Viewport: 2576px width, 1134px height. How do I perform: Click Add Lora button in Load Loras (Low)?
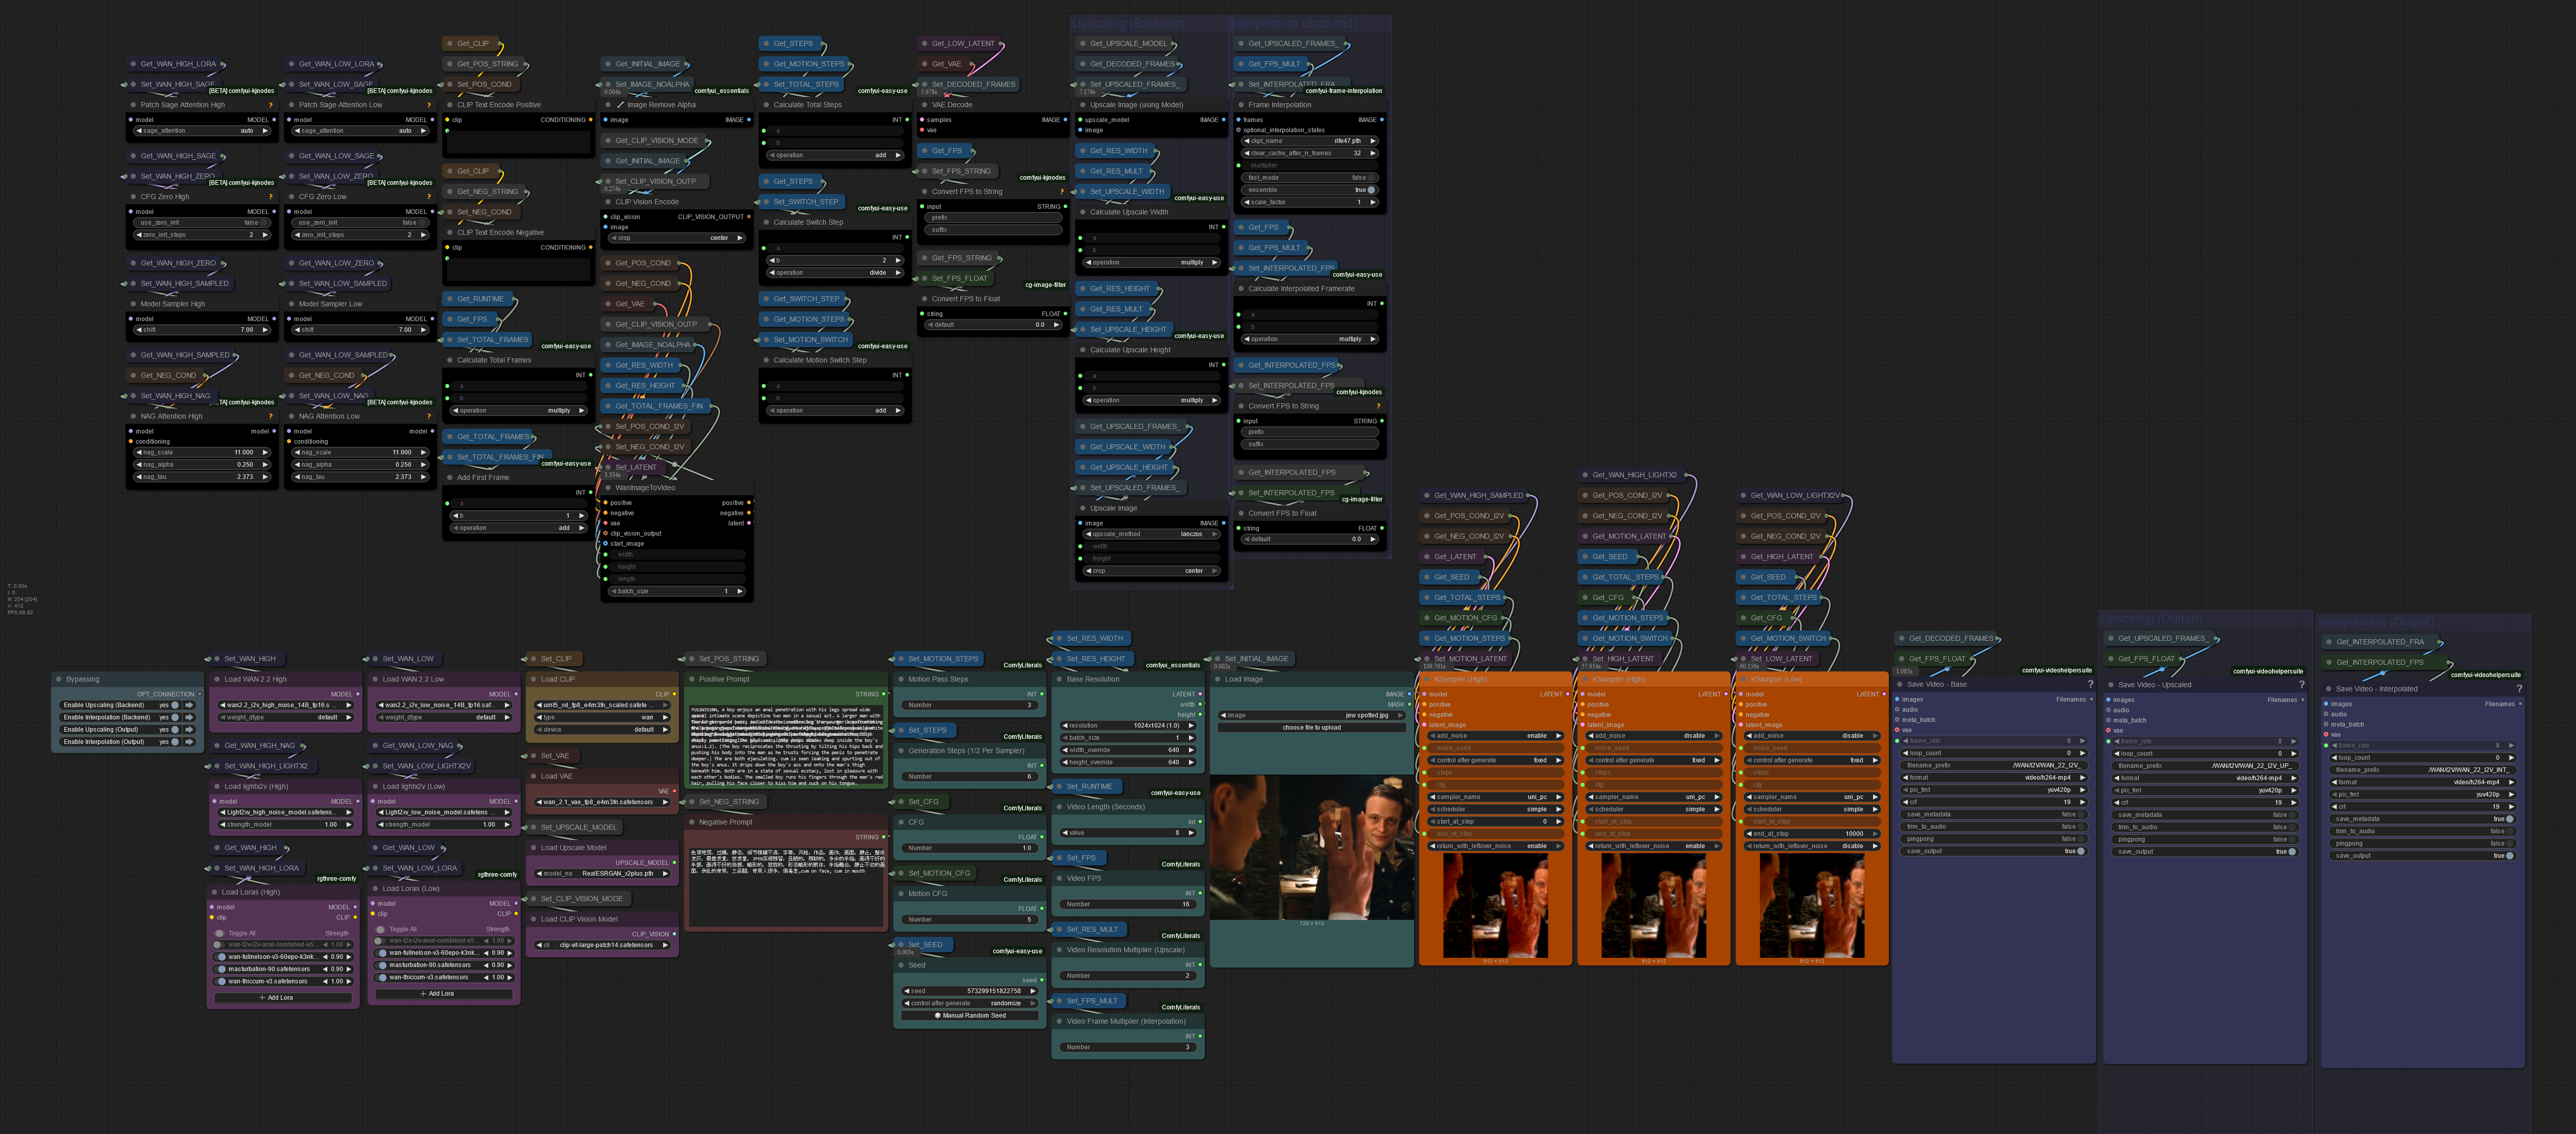tap(441, 993)
